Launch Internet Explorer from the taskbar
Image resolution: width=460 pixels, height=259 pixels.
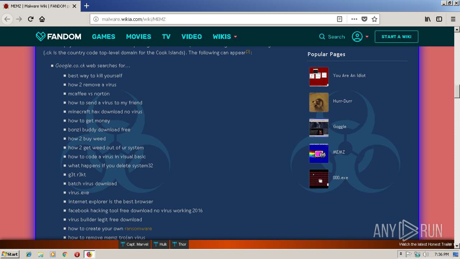tap(29, 254)
